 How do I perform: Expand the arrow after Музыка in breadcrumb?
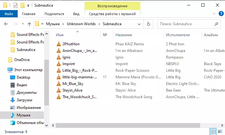(63, 24)
